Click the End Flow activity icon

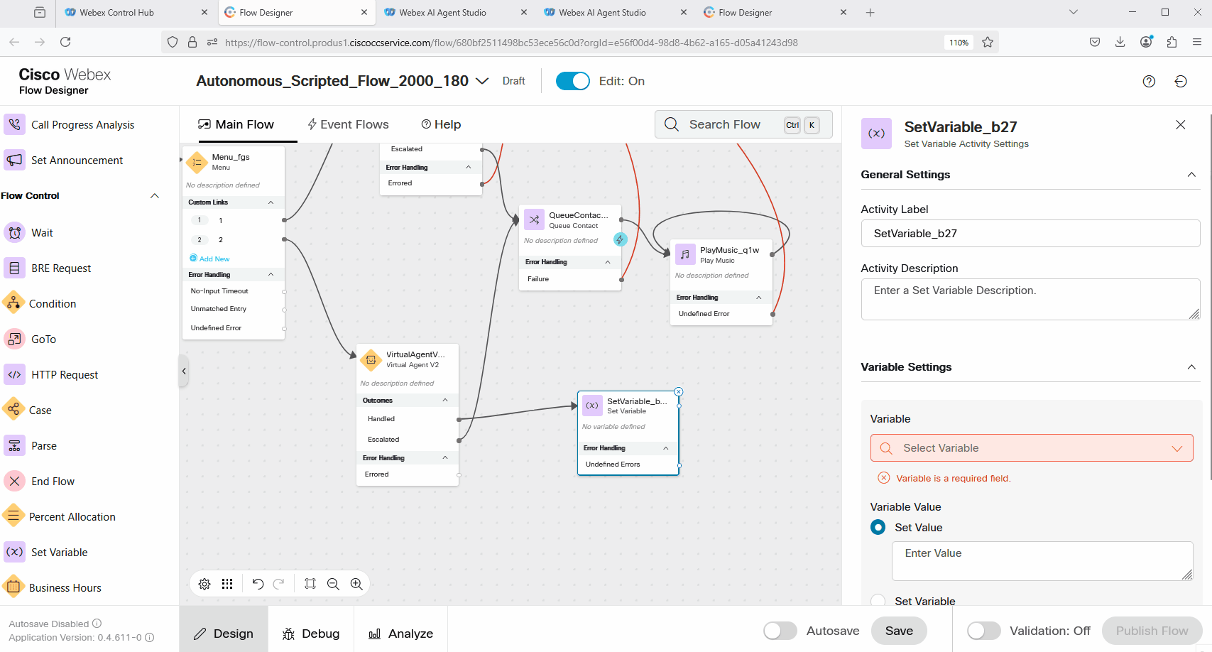point(14,482)
